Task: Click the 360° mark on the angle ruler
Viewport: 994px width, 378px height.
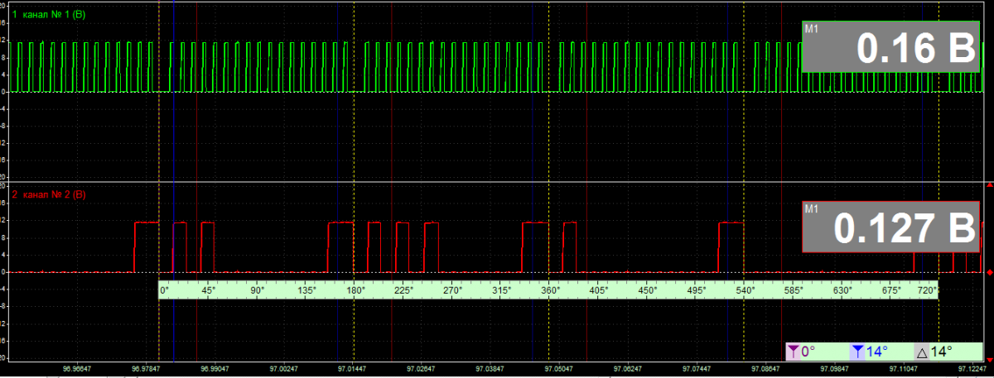Action: point(550,290)
